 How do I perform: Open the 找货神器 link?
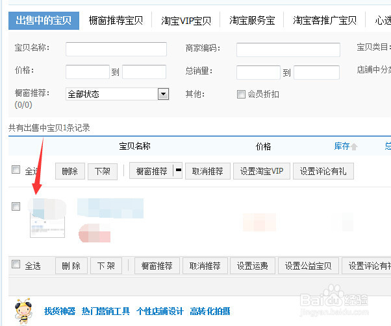60,311
